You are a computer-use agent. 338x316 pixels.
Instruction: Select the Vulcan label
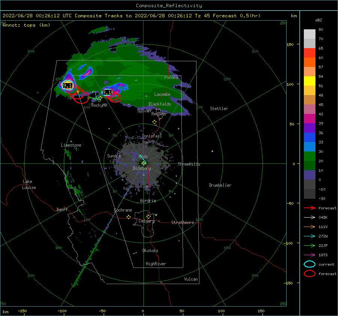pyautogui.click(x=191, y=279)
